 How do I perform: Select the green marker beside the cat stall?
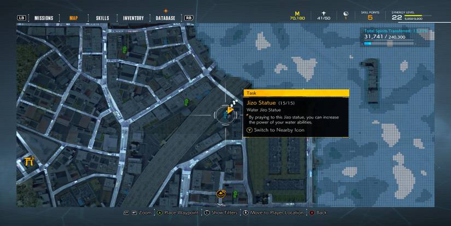[x=235, y=194]
